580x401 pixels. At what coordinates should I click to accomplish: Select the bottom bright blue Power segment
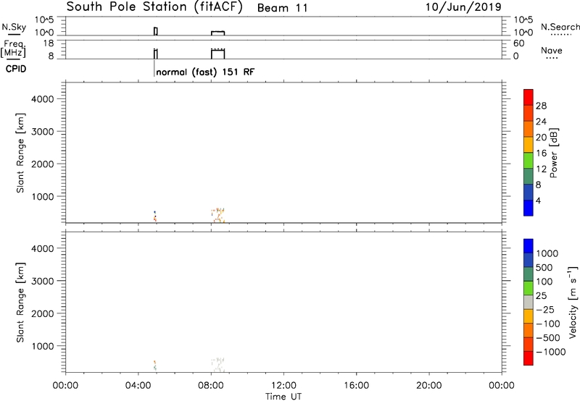[529, 208]
